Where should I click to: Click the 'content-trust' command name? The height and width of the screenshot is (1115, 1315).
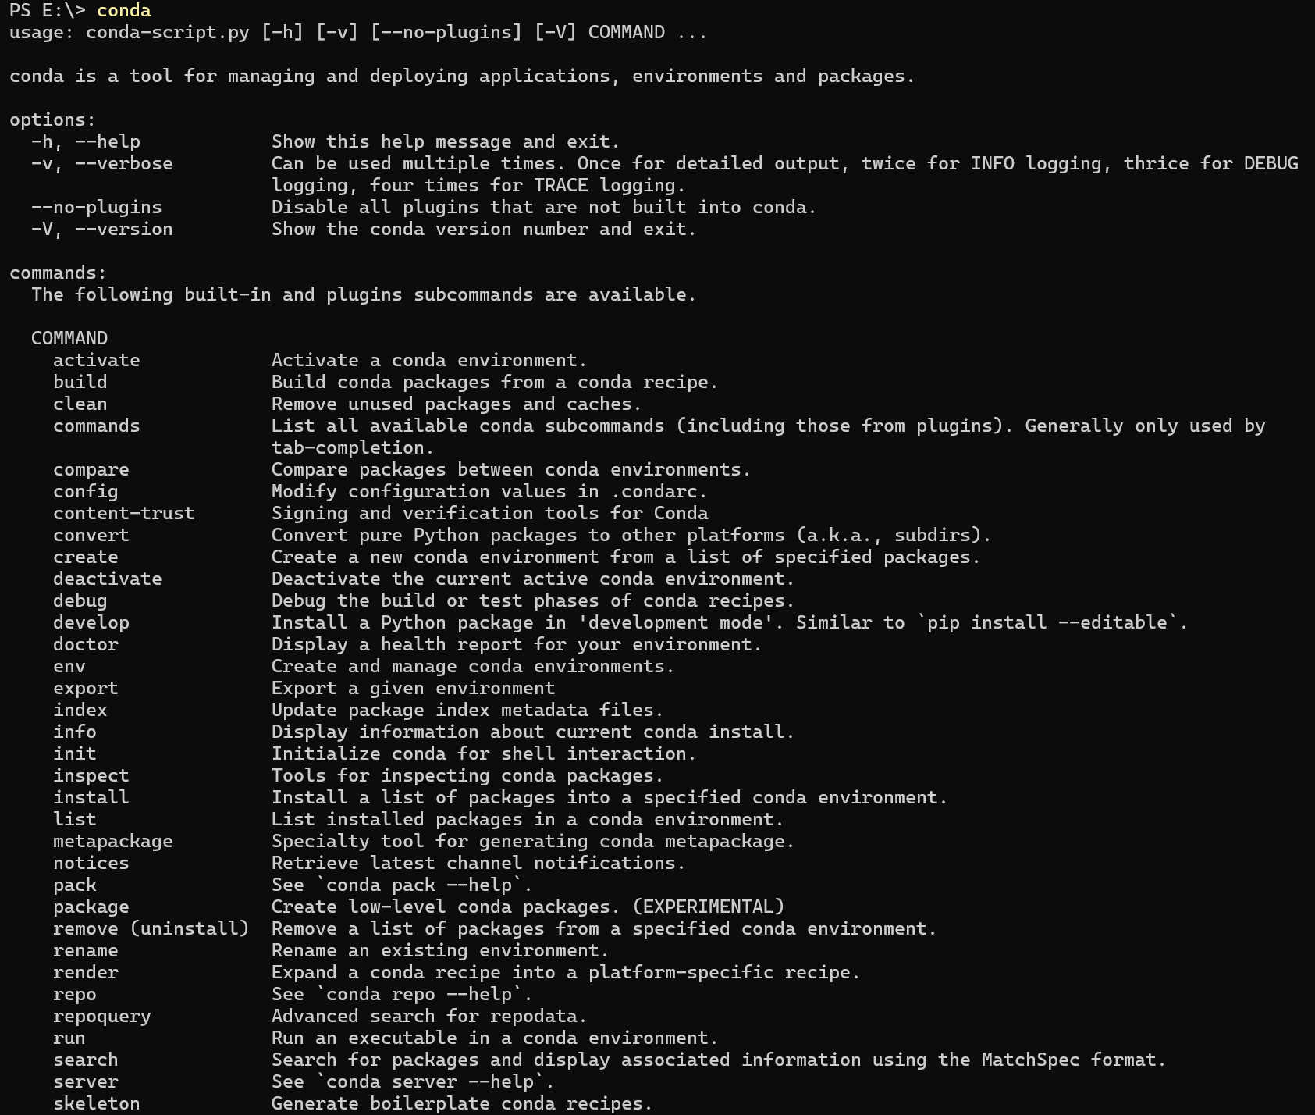pos(123,513)
